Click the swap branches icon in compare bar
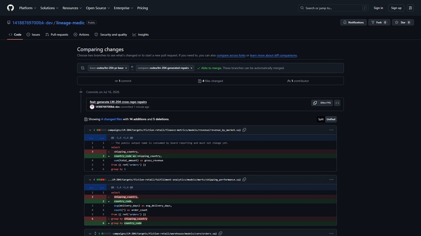This screenshot has width=421, height=236. (x=83, y=68)
